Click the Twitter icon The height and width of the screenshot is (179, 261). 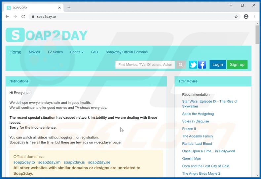point(193,65)
